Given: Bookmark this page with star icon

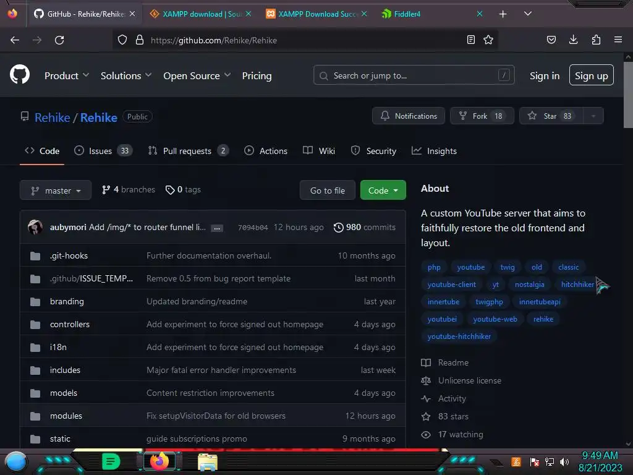Looking at the screenshot, I should 488,40.
